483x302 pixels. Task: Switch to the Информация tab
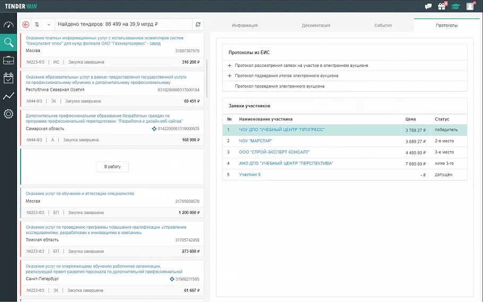tap(245, 25)
